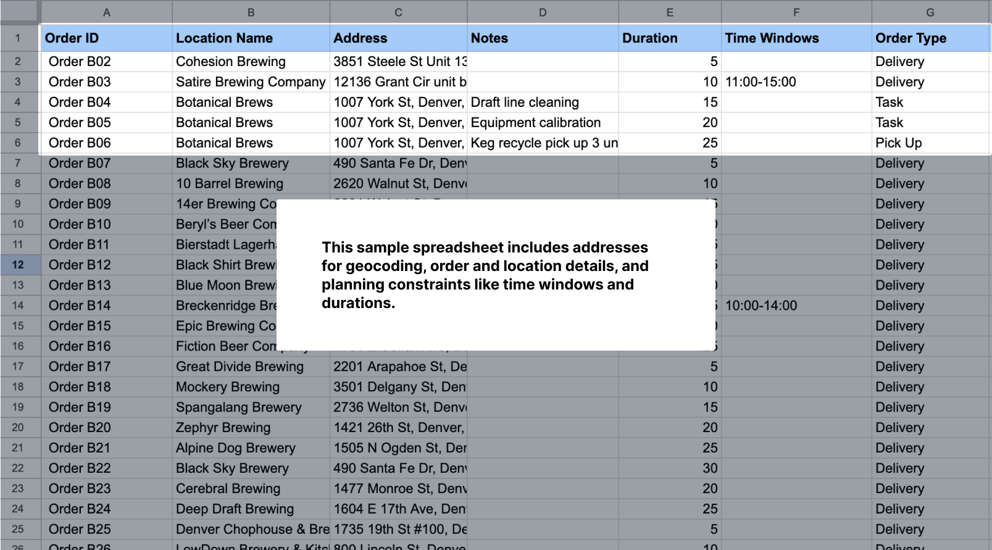Click the Spangalang Brewery cell
This screenshot has height=550, width=992.
click(x=251, y=407)
